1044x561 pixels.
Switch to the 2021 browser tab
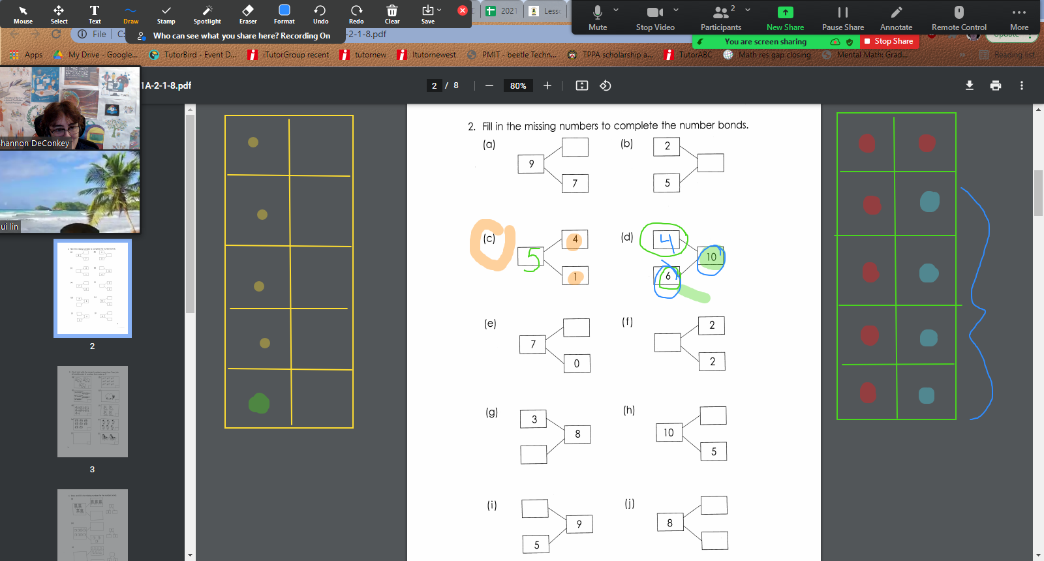[501, 10]
